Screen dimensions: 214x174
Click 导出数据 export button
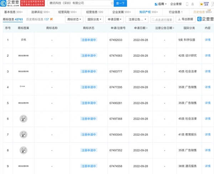pos(185,19)
